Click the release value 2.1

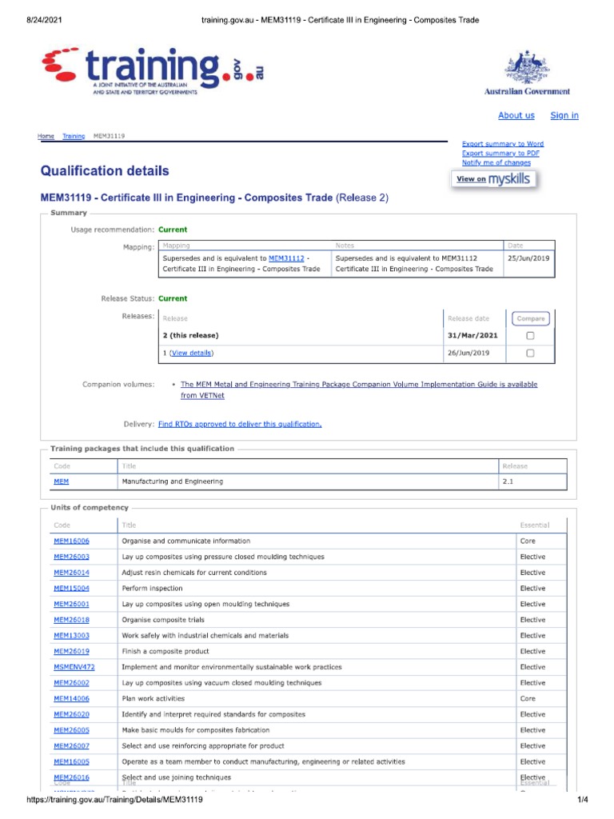(x=508, y=481)
